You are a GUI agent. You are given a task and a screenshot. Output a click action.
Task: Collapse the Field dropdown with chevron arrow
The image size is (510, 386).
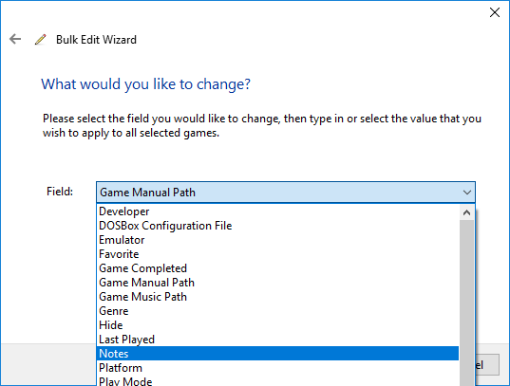(467, 193)
